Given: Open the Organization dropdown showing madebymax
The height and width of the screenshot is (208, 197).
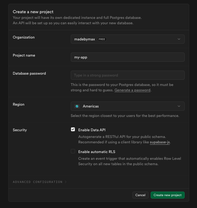Looking at the screenshot, I should click(x=128, y=39).
